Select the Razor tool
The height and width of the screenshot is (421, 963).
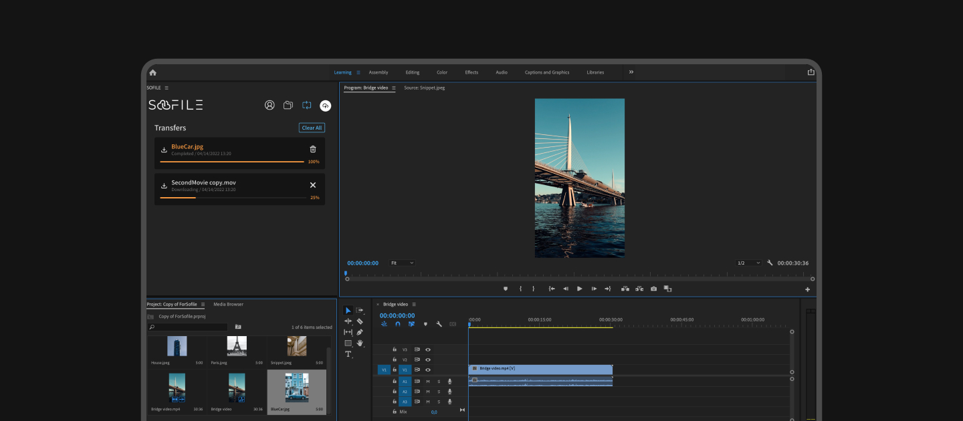click(360, 321)
